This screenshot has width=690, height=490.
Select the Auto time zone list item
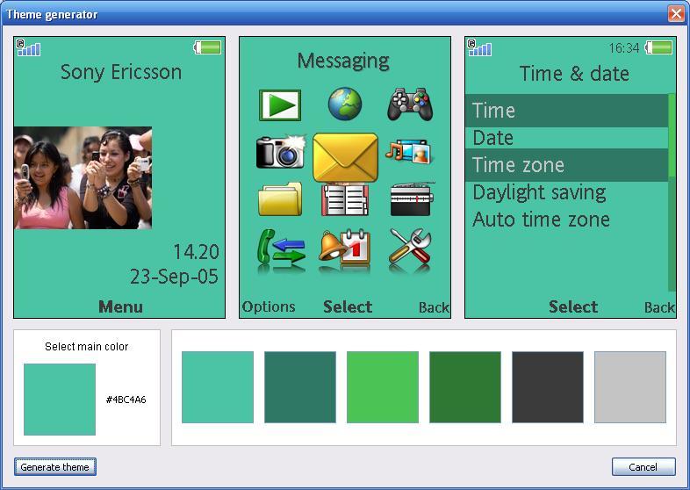click(567, 220)
